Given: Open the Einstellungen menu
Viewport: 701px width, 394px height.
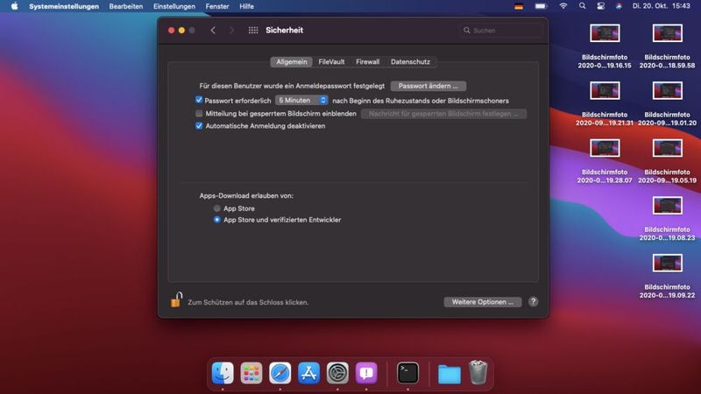Looking at the screenshot, I should (174, 6).
